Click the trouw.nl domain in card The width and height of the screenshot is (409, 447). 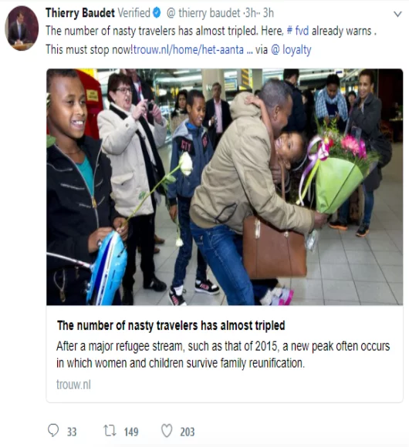click(73, 385)
